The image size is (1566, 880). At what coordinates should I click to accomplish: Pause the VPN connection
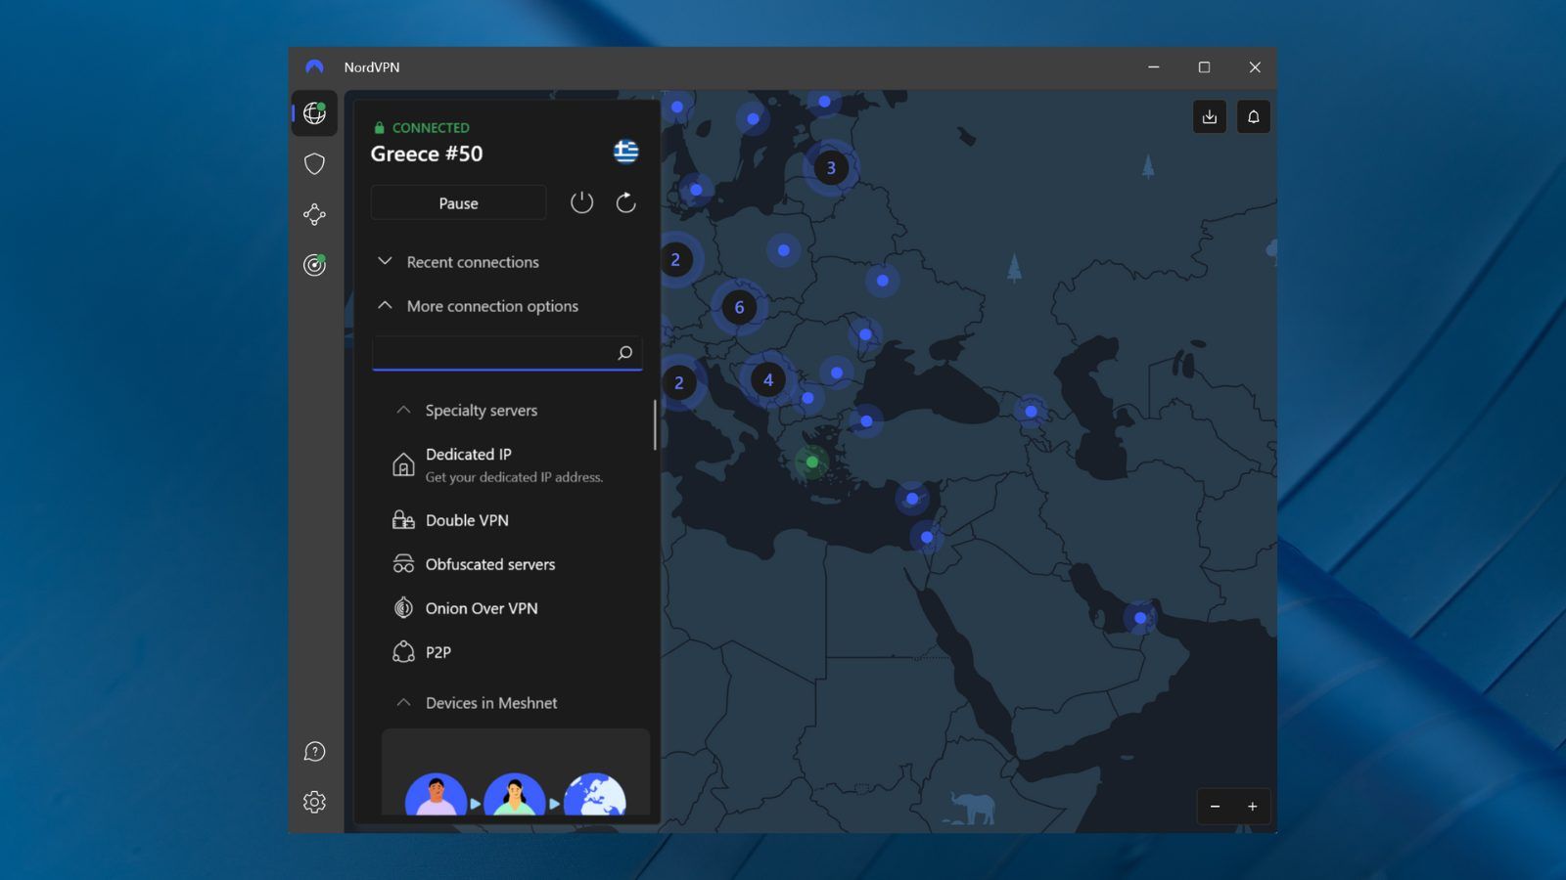pos(458,203)
